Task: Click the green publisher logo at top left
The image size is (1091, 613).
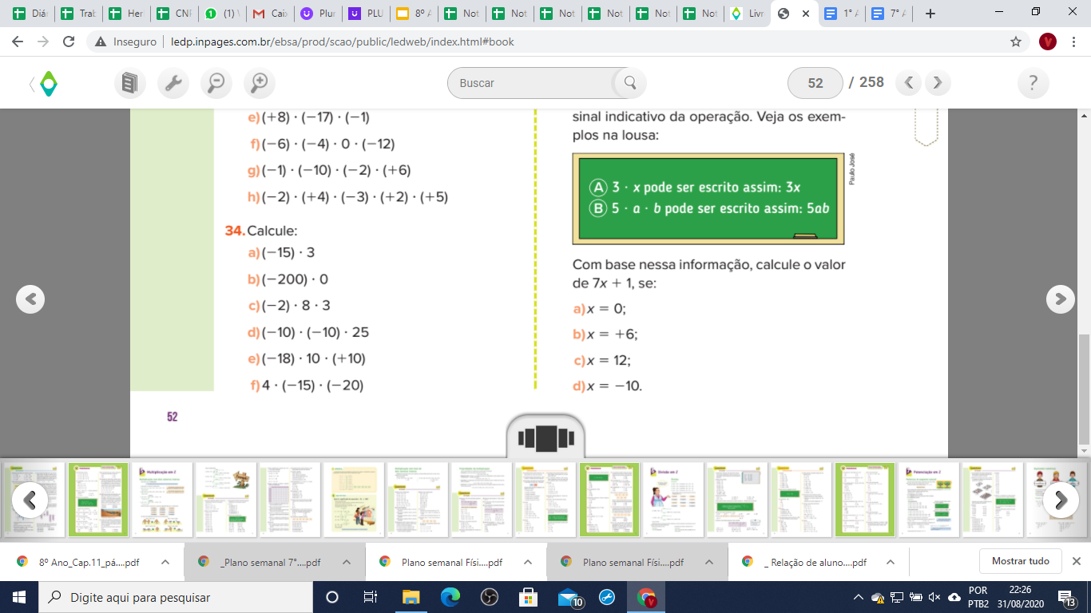Action: coord(48,83)
